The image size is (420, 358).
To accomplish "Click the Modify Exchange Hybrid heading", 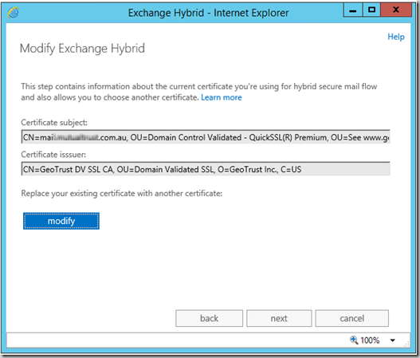I will [x=82, y=49].
